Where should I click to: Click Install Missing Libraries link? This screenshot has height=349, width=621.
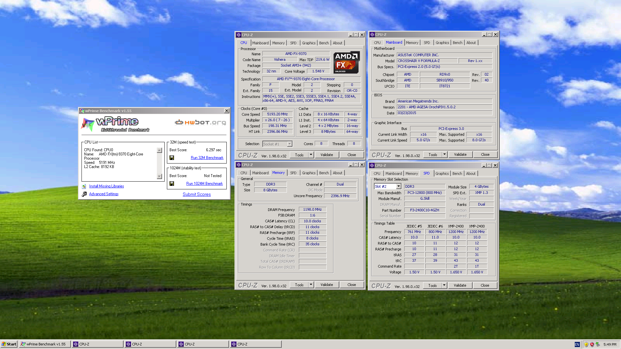(106, 186)
